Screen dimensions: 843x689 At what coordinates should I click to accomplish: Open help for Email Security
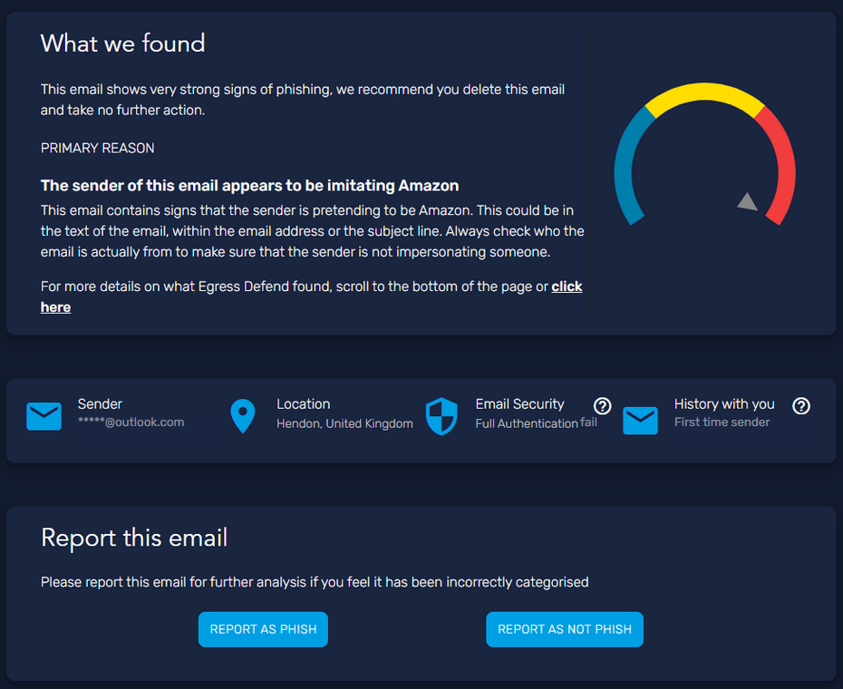coord(602,406)
